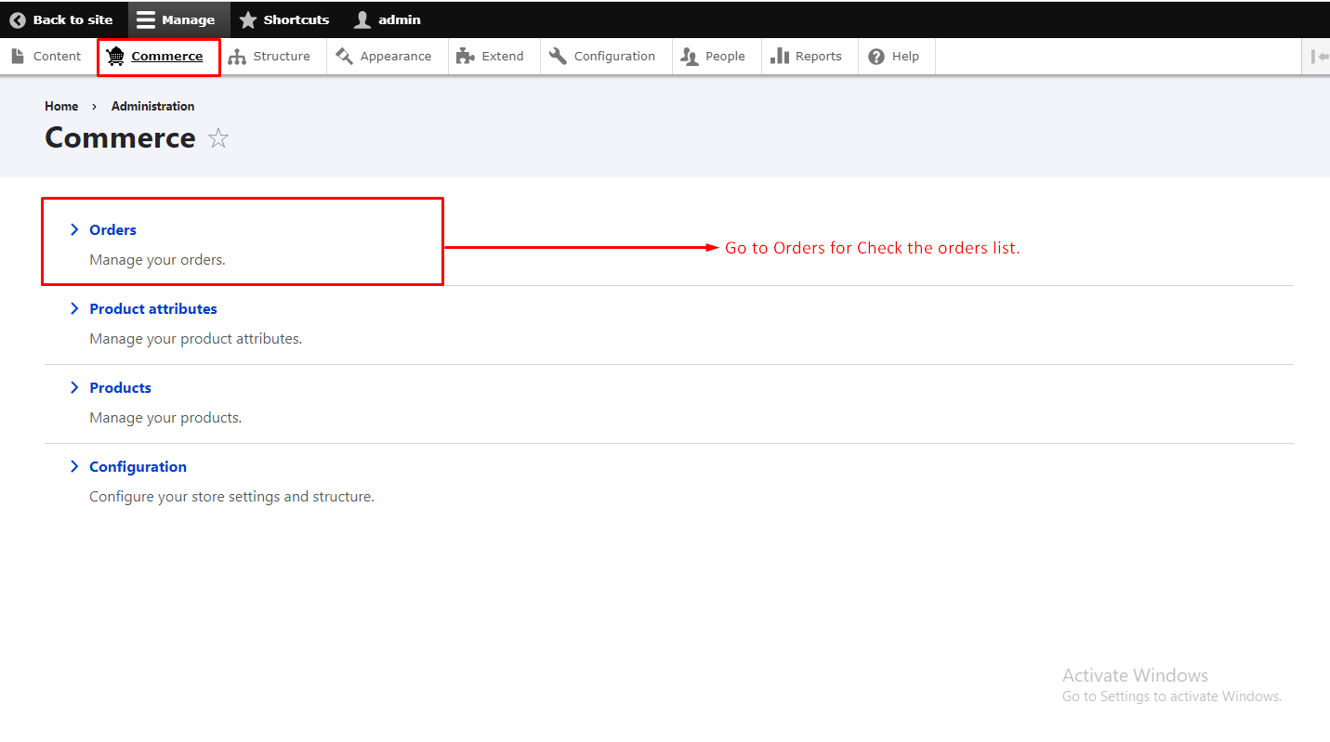This screenshot has height=742, width=1330.
Task: Add Commerce page to shortcuts with star
Action: (218, 138)
